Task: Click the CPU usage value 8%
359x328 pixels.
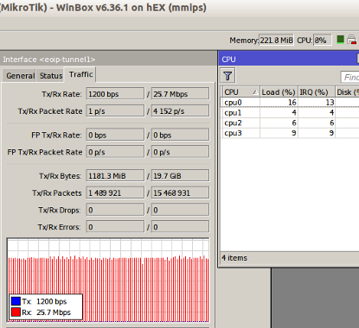Action: pos(323,40)
